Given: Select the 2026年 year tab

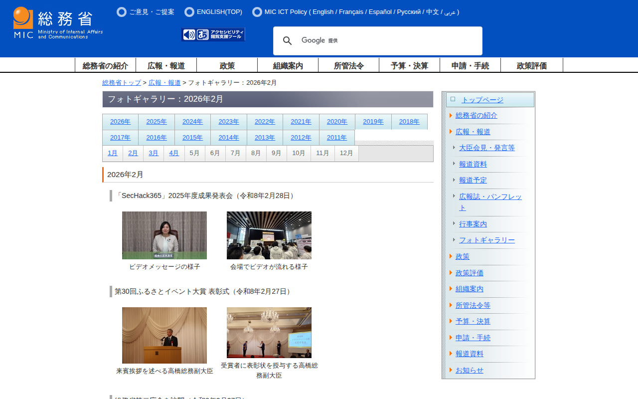Looking at the screenshot, I should point(121,122).
